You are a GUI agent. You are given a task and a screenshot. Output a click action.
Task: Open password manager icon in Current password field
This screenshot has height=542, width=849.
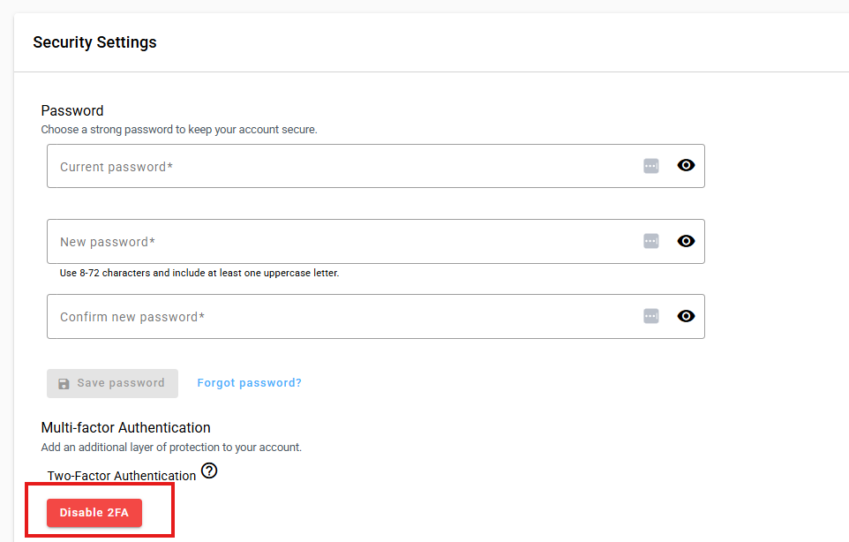650,166
